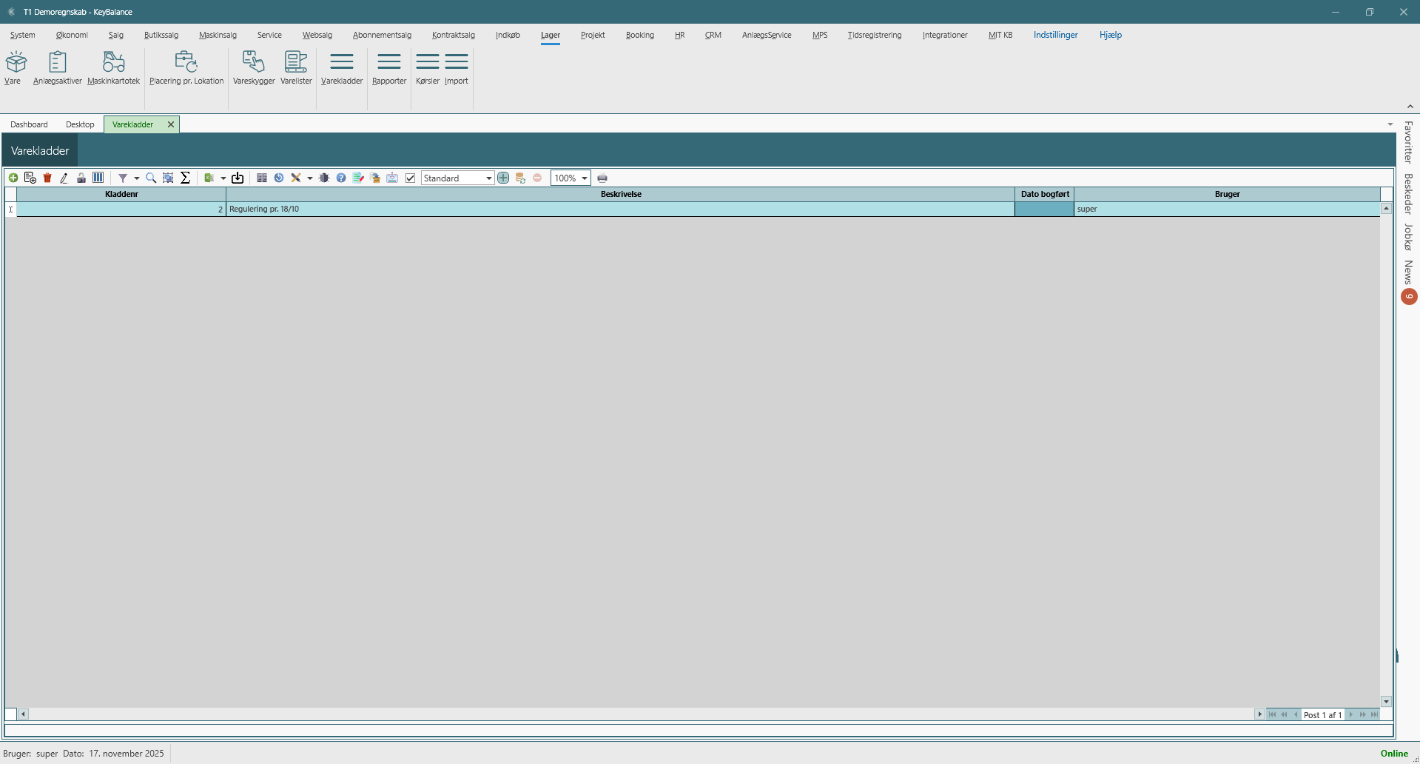The image size is (1420, 764).
Task: Close the Varekladder tab
Action: [x=171, y=124]
